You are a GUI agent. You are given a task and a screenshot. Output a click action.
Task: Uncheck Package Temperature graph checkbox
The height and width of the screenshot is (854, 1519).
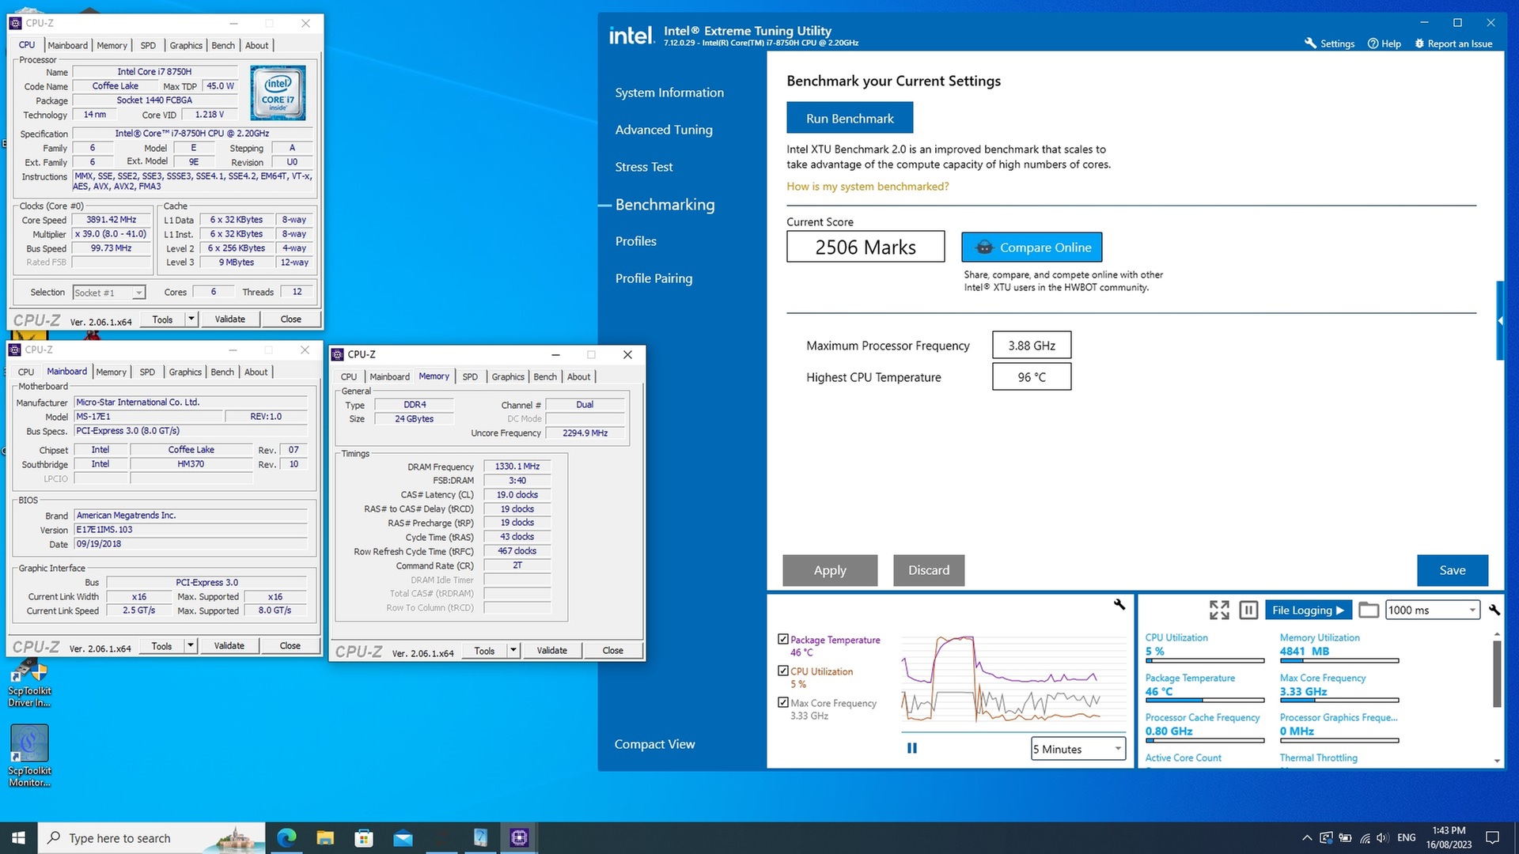pyautogui.click(x=783, y=639)
